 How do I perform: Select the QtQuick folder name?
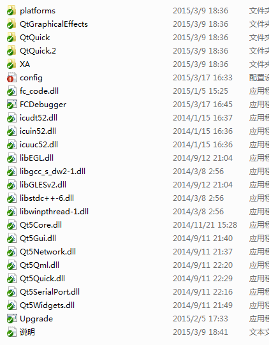tap(35, 38)
